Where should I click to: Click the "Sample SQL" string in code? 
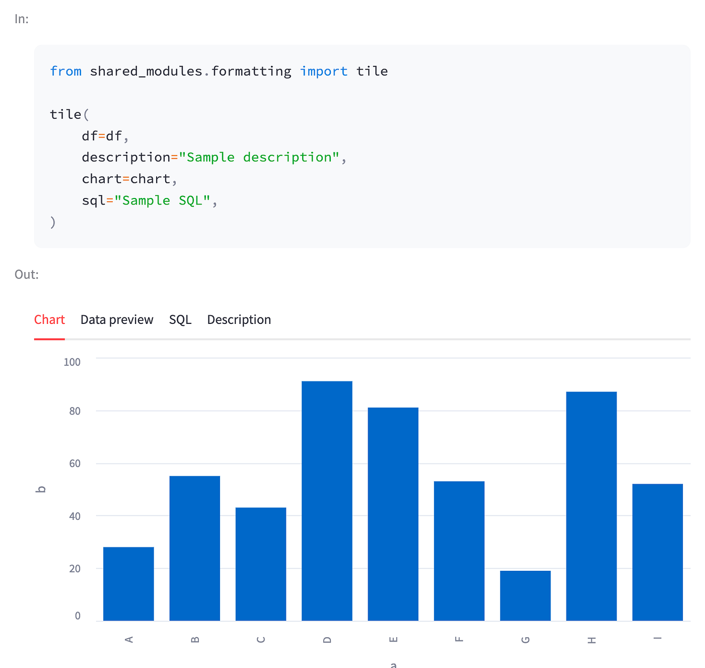pyautogui.click(x=162, y=201)
